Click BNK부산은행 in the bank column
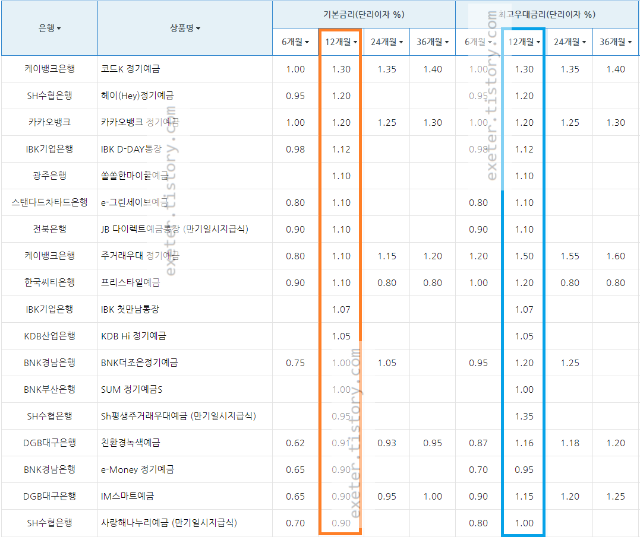Viewport: 640px width, 537px height. (49, 389)
